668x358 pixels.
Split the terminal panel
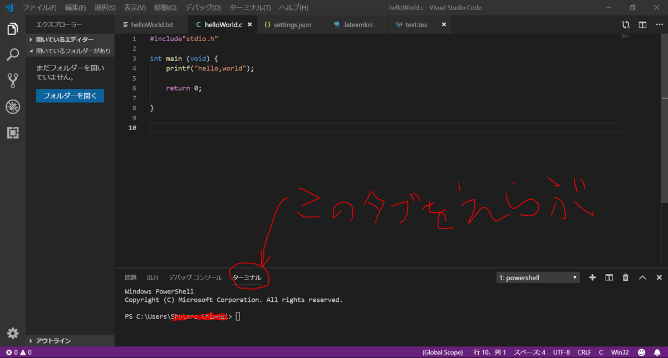[609, 277]
